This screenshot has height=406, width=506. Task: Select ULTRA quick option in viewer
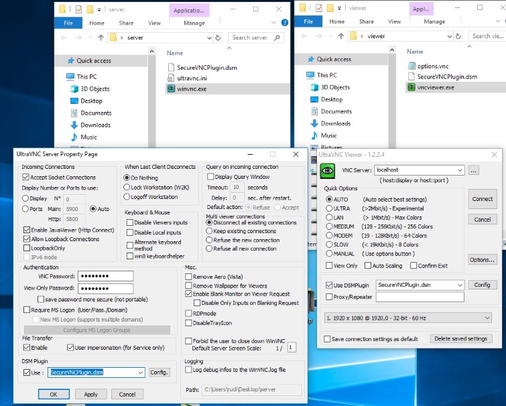(x=329, y=208)
